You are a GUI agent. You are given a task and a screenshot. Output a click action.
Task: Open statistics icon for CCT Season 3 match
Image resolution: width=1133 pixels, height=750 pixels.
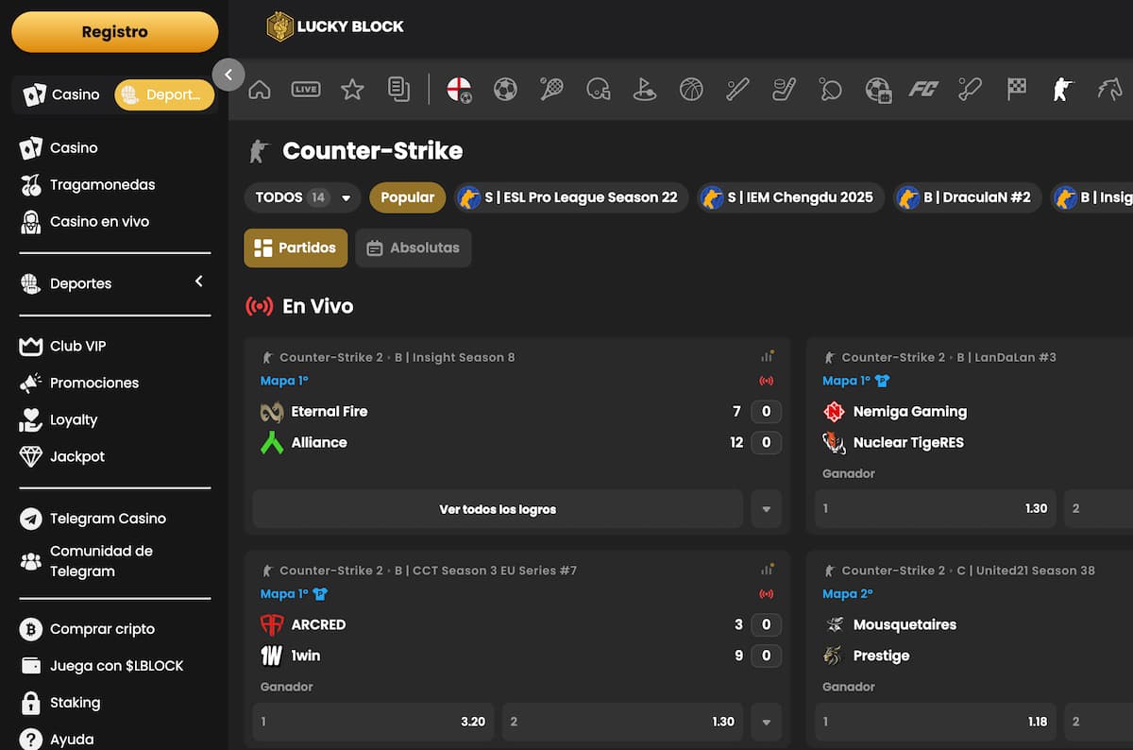coord(767,571)
